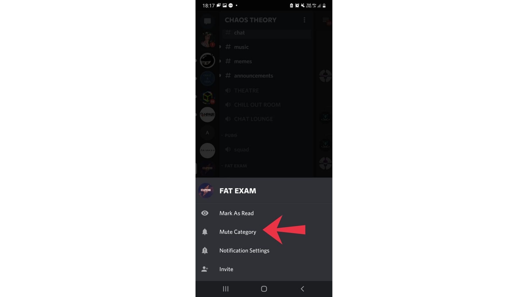This screenshot has height=297, width=528.
Task: Click the three-dot menu icon at top right
Action: click(x=305, y=20)
